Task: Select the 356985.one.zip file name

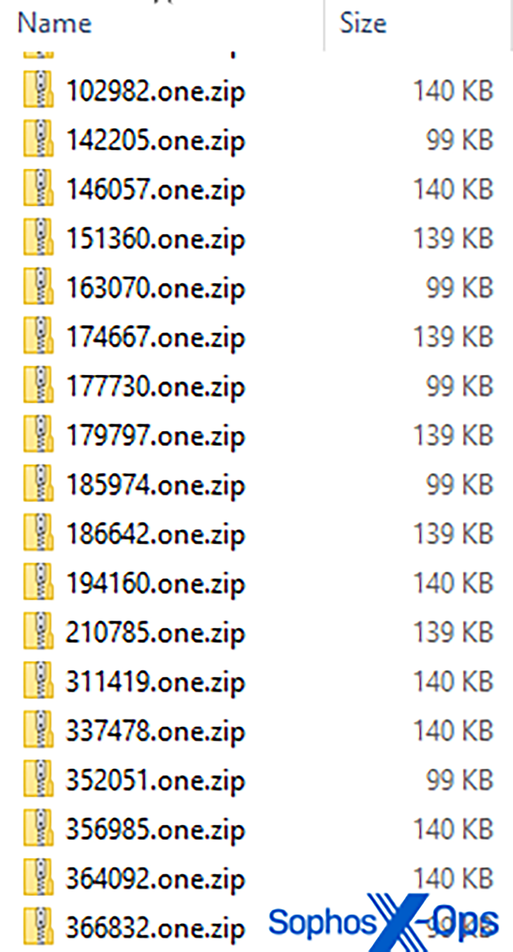Action: 156,830
